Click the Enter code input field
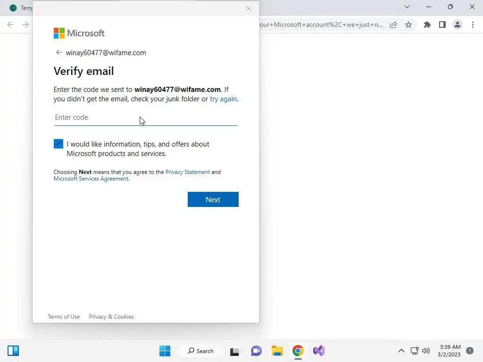 tap(146, 117)
